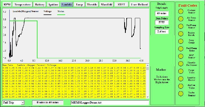Click the raw data scrollbar up arrow
Viewport: 205px width, 107px height.
coord(148,65)
